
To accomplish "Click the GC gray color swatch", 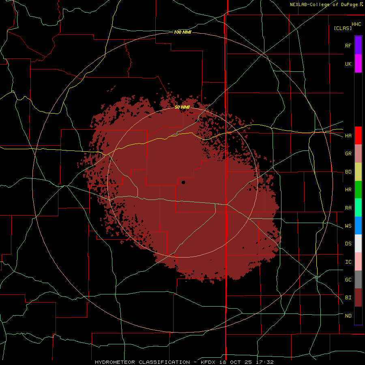I will [358, 279].
